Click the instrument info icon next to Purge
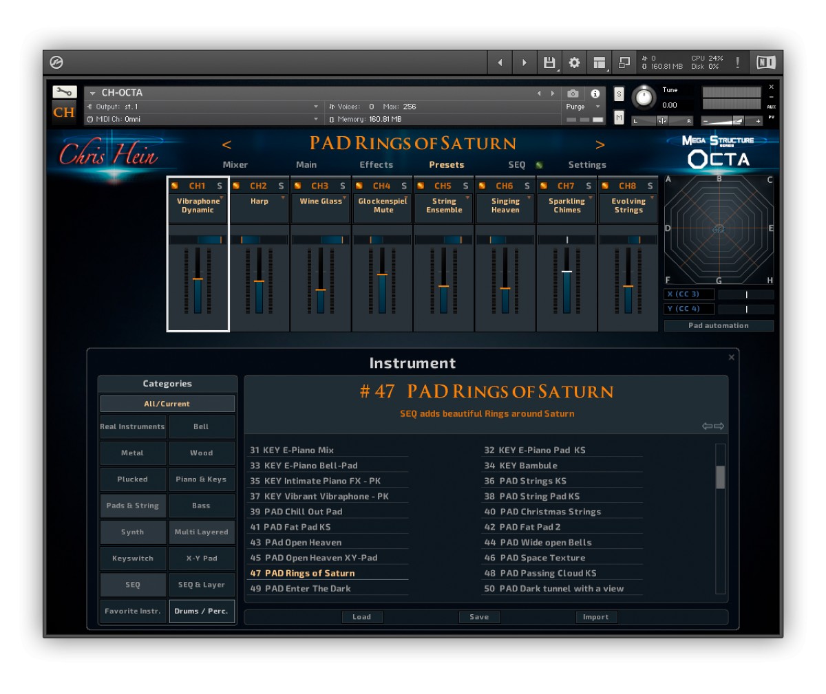Viewport: 826px width, 694px height. pos(596,95)
